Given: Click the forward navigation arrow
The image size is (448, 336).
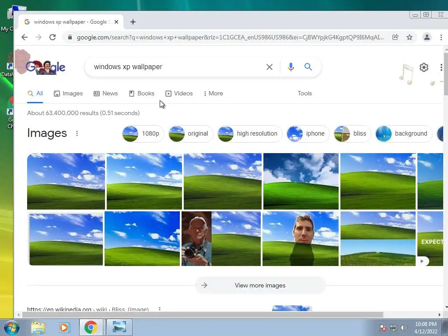Looking at the screenshot, I should click(x=38, y=37).
